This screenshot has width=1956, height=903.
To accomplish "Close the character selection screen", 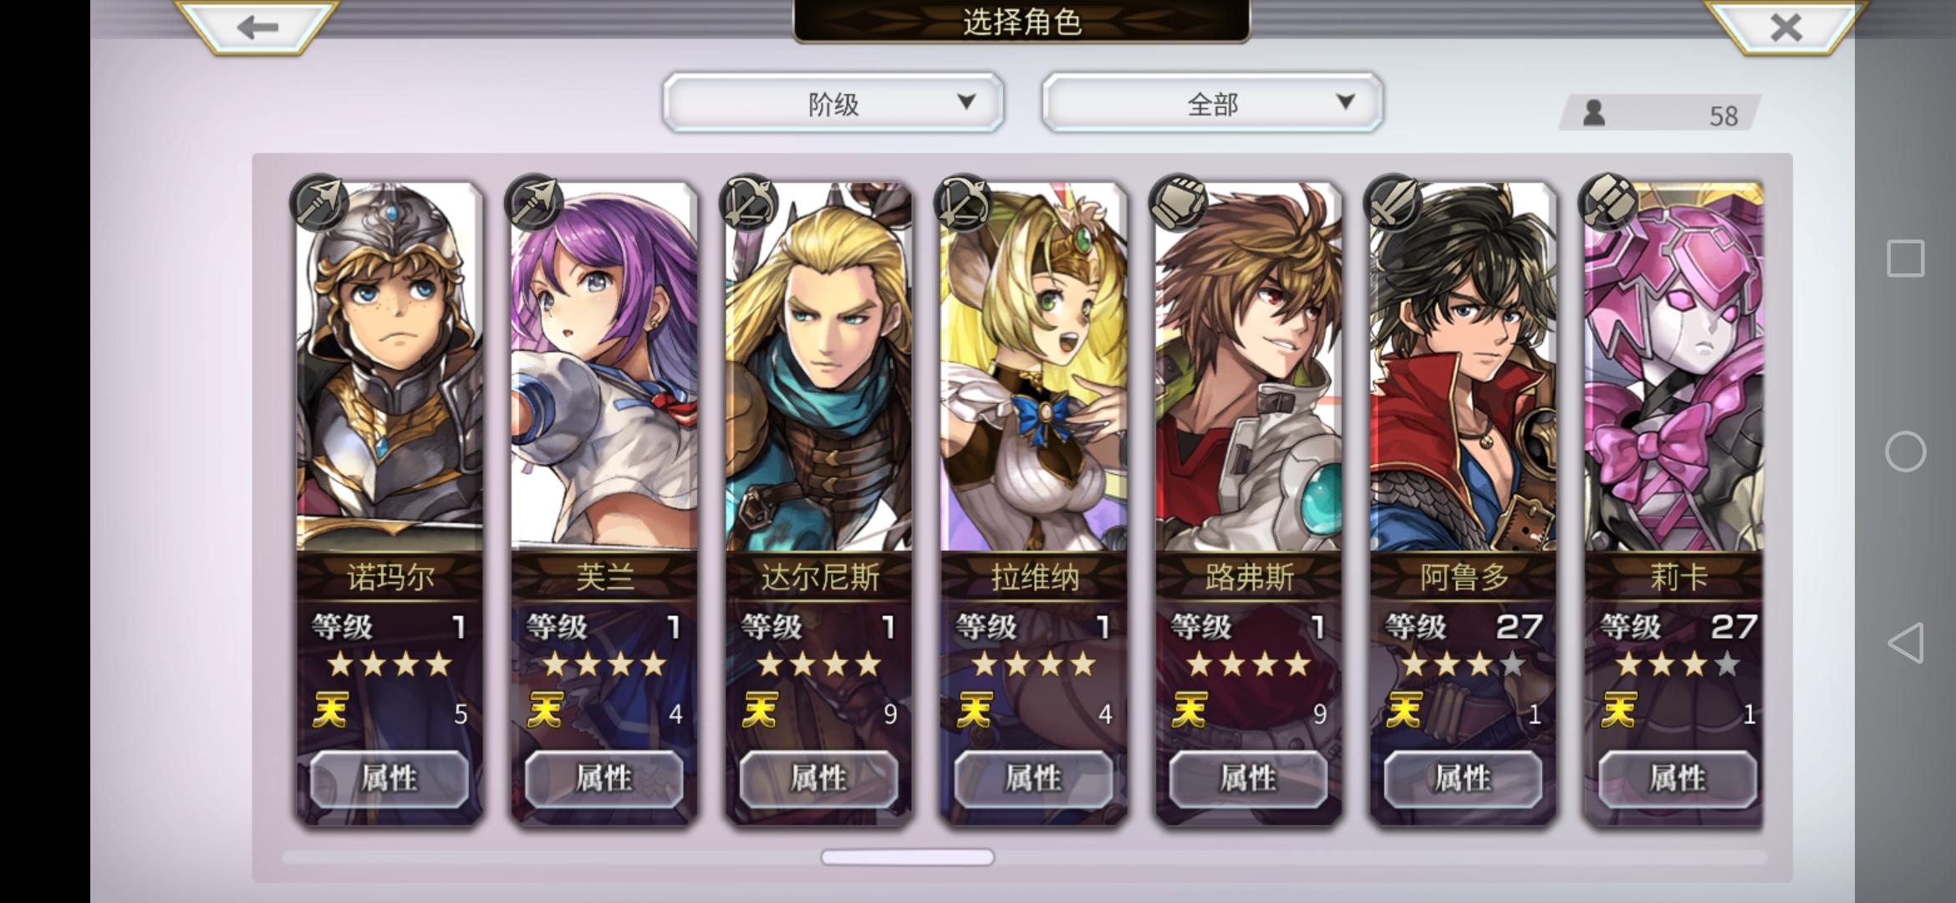I will [x=1785, y=27].
